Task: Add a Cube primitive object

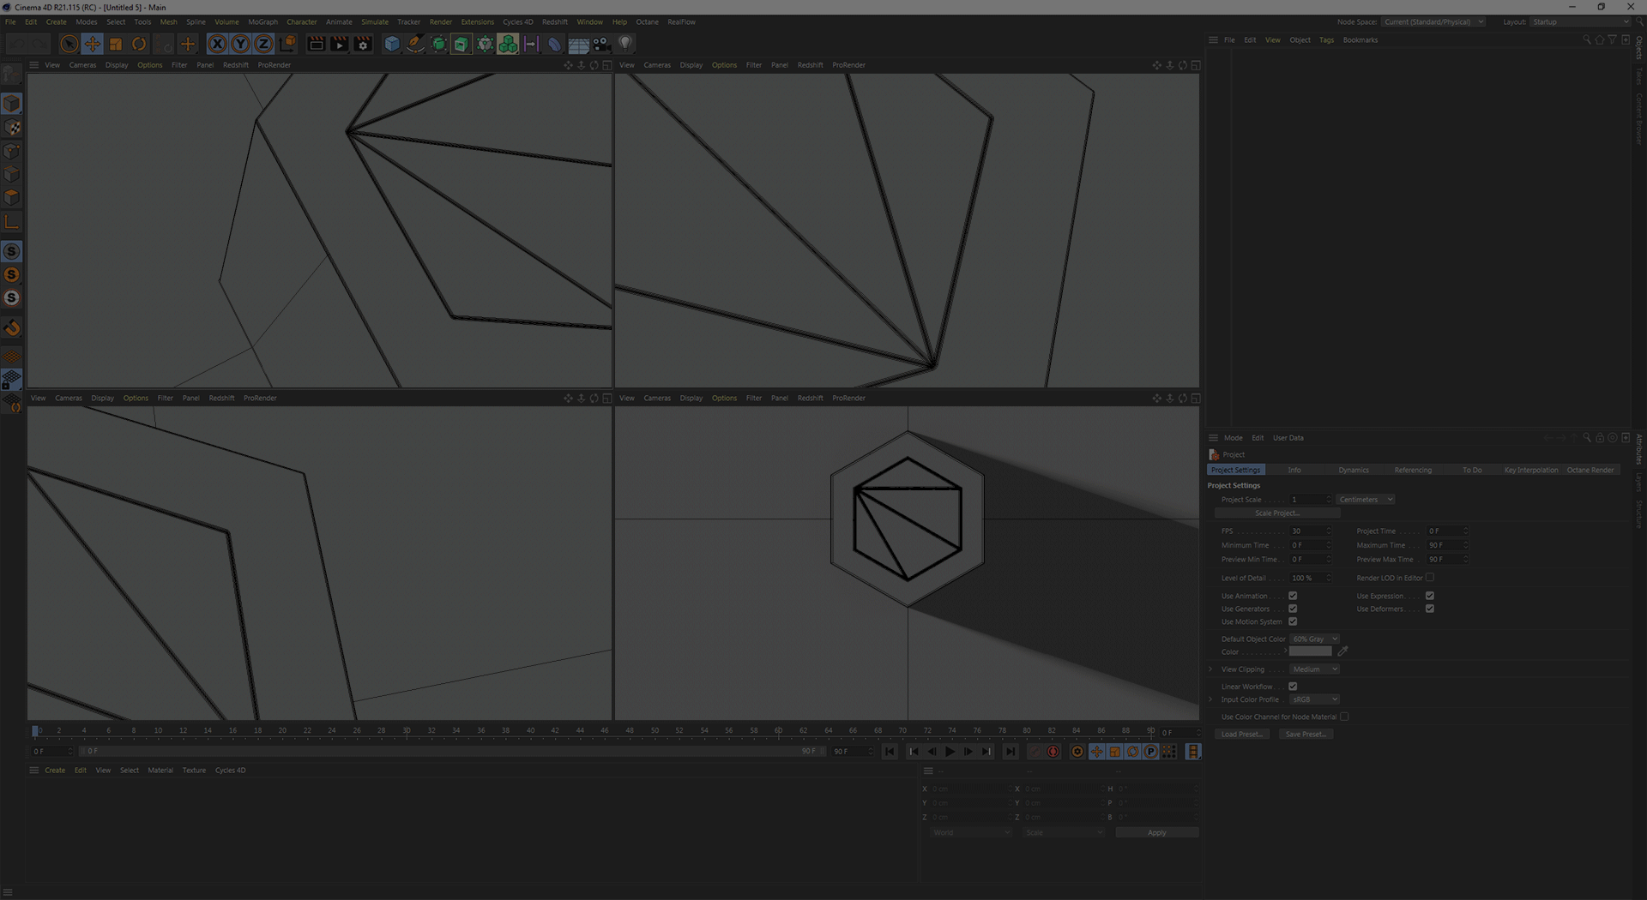Action: (x=392, y=44)
